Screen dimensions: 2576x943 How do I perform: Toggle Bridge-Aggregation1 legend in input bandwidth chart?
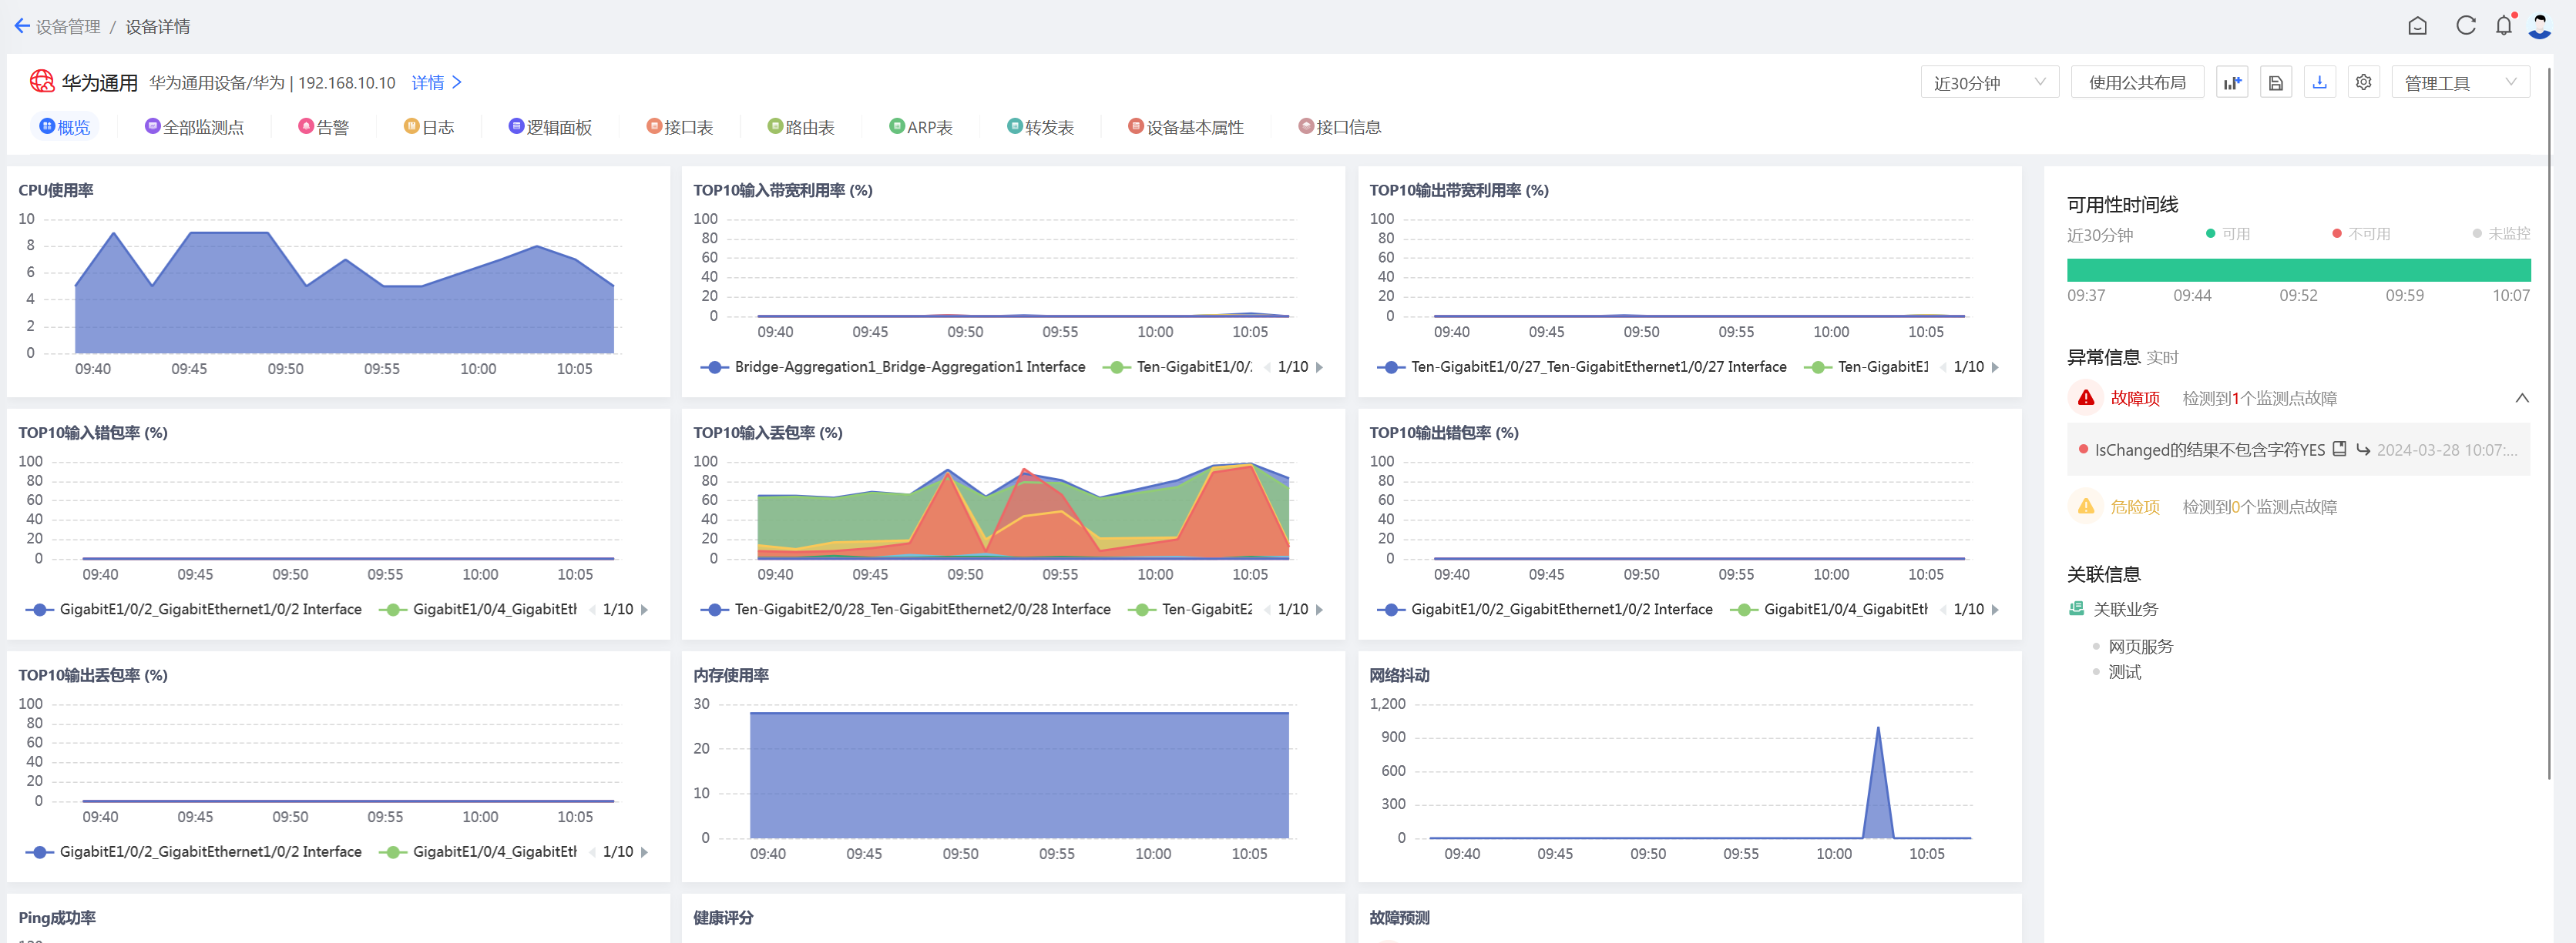(893, 368)
